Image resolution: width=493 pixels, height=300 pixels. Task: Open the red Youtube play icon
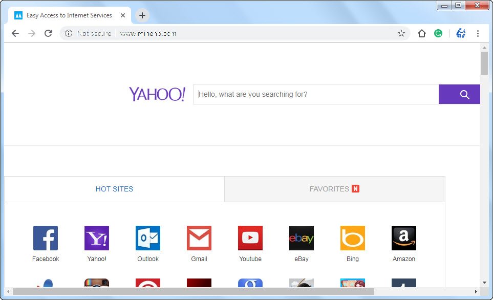tap(250, 238)
